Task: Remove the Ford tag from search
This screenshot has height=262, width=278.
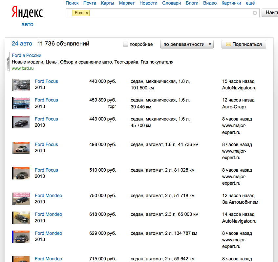Action: tap(87, 13)
